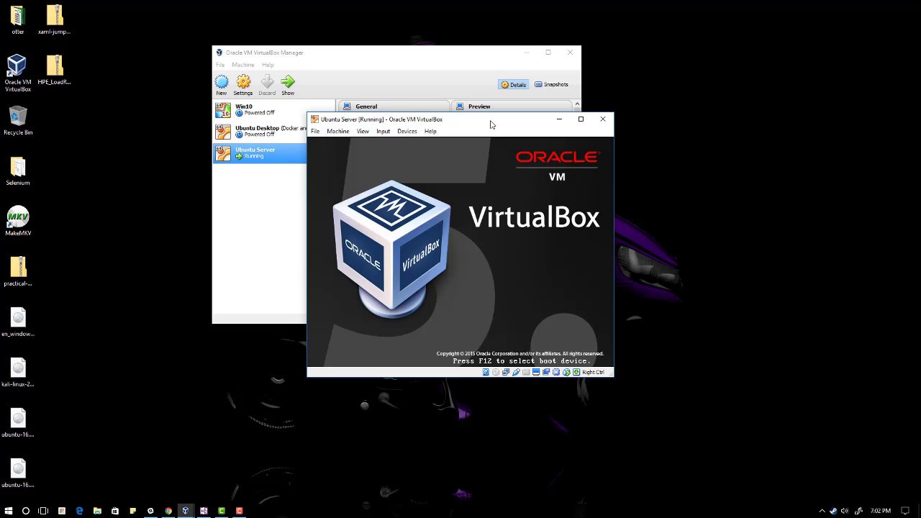Click the video capture status icon
Viewport: 921px width, 518px height.
click(x=546, y=372)
